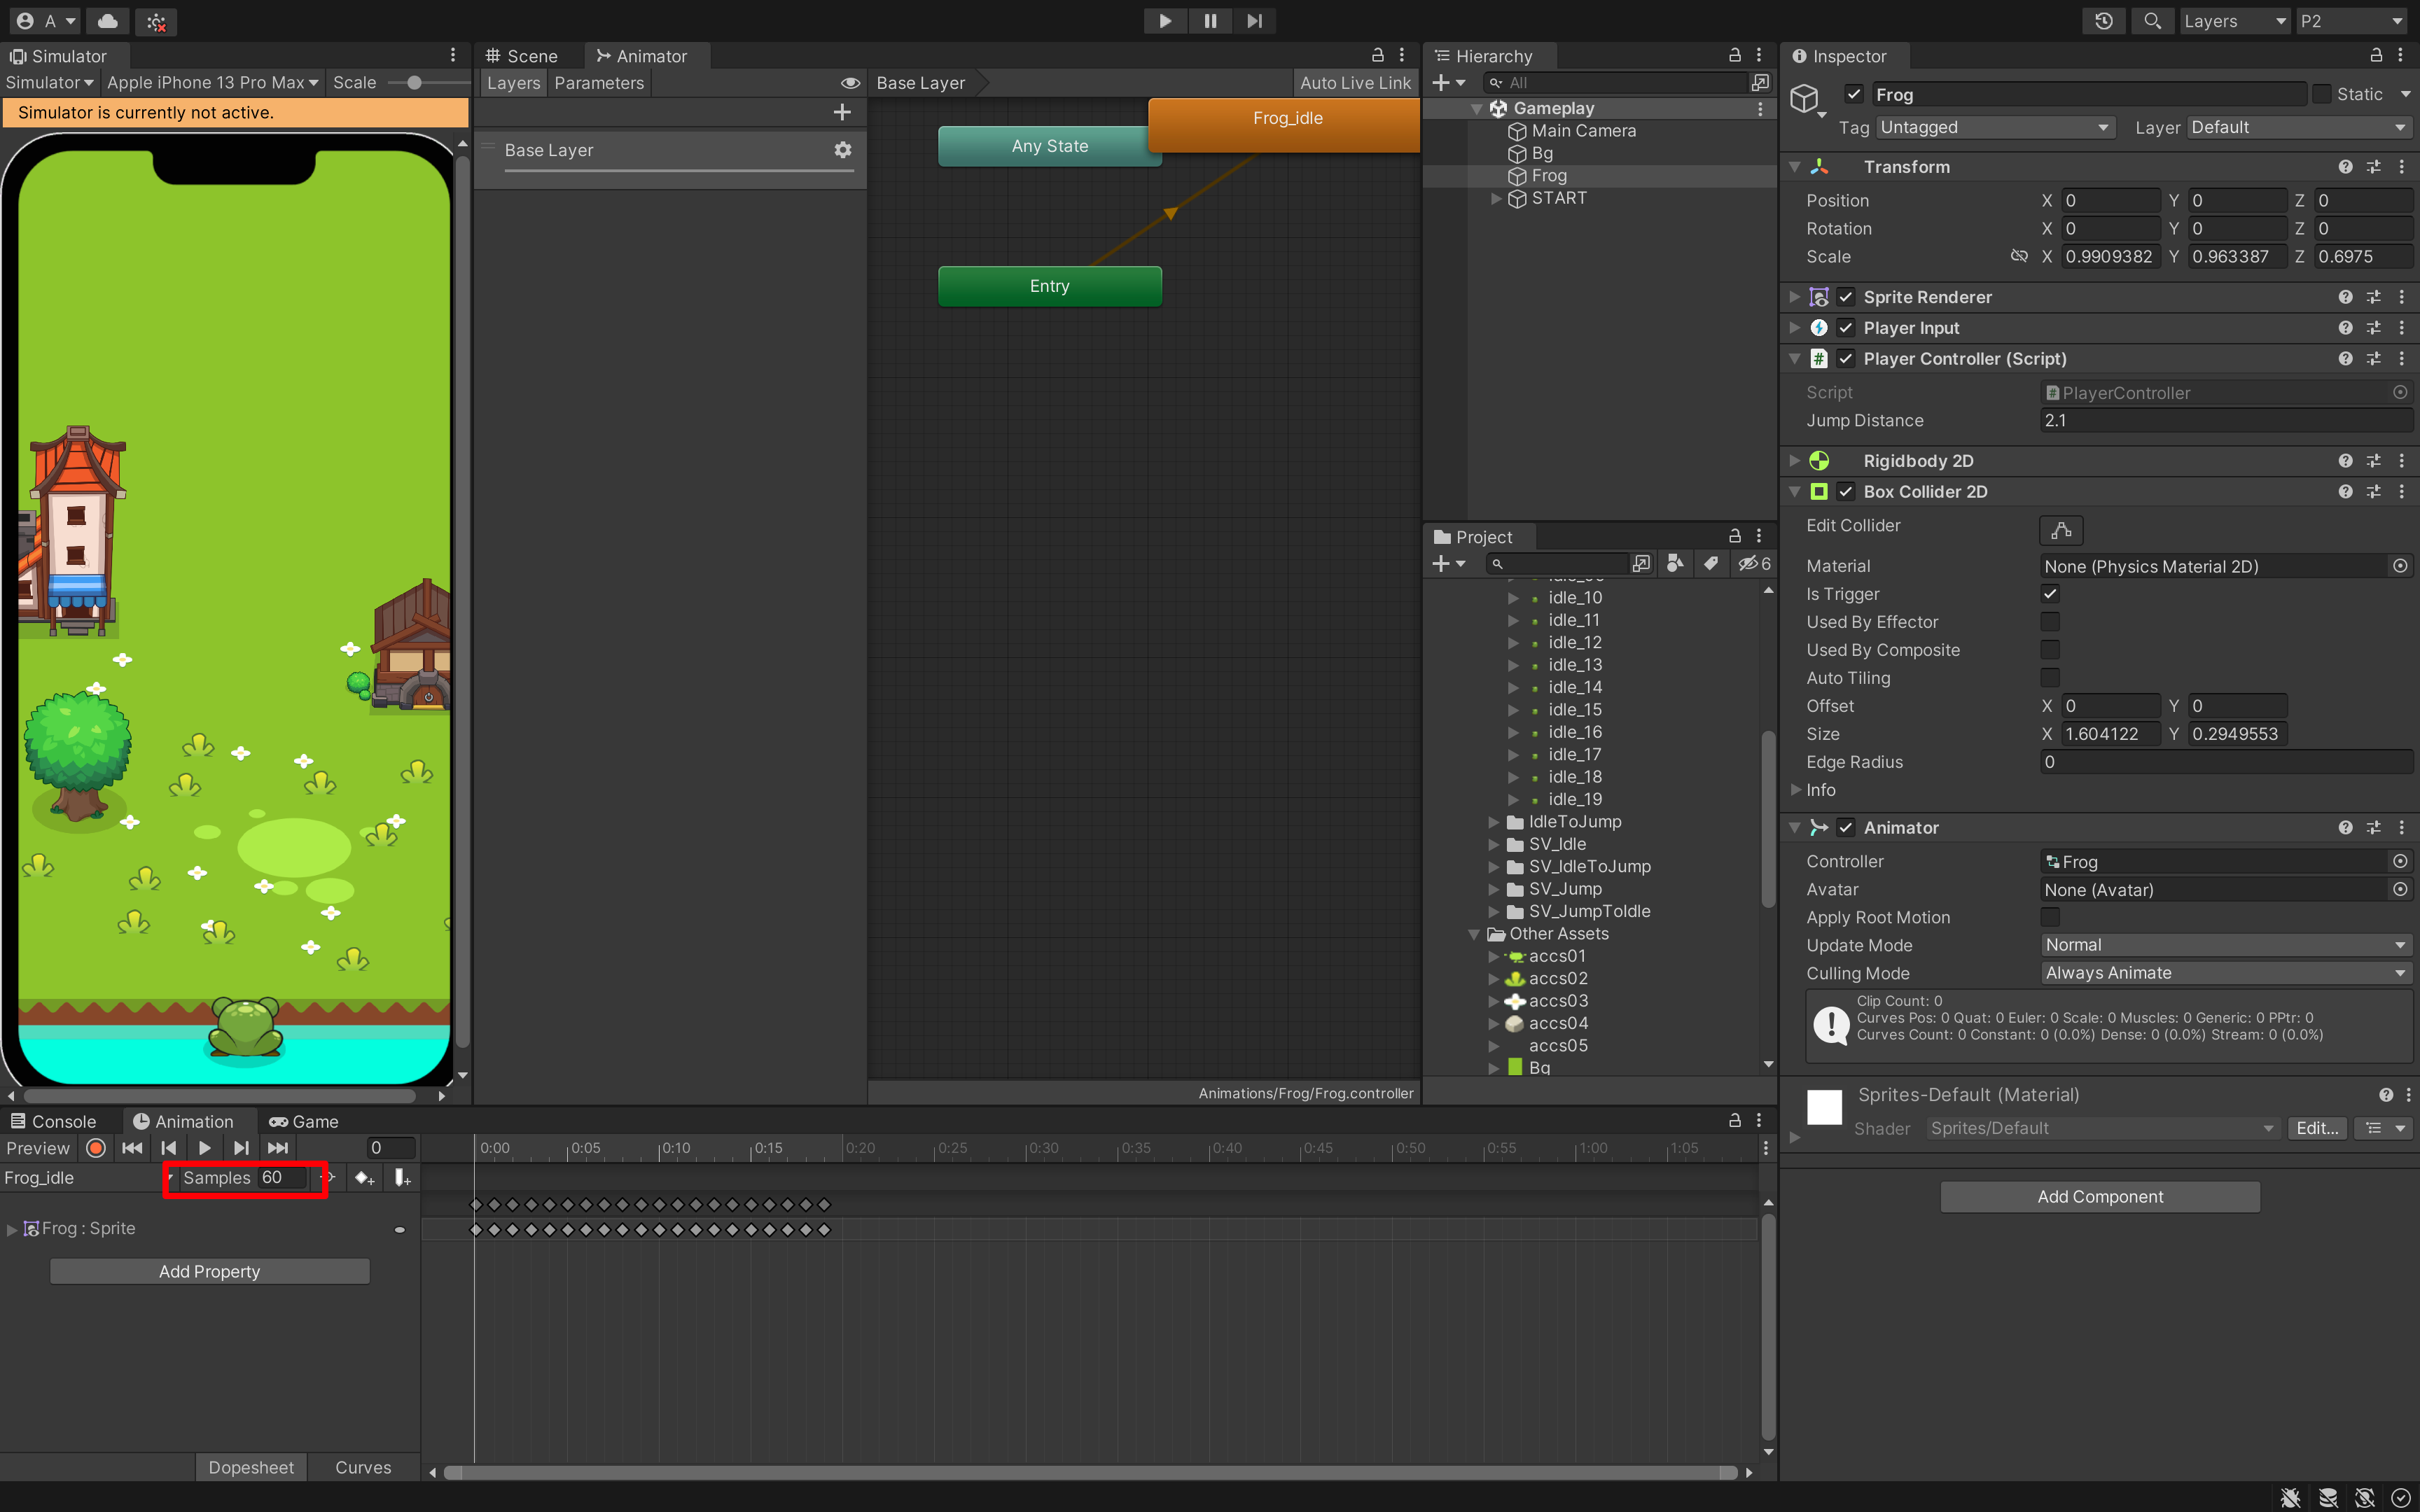Open the Undo History icon

[x=2104, y=21]
